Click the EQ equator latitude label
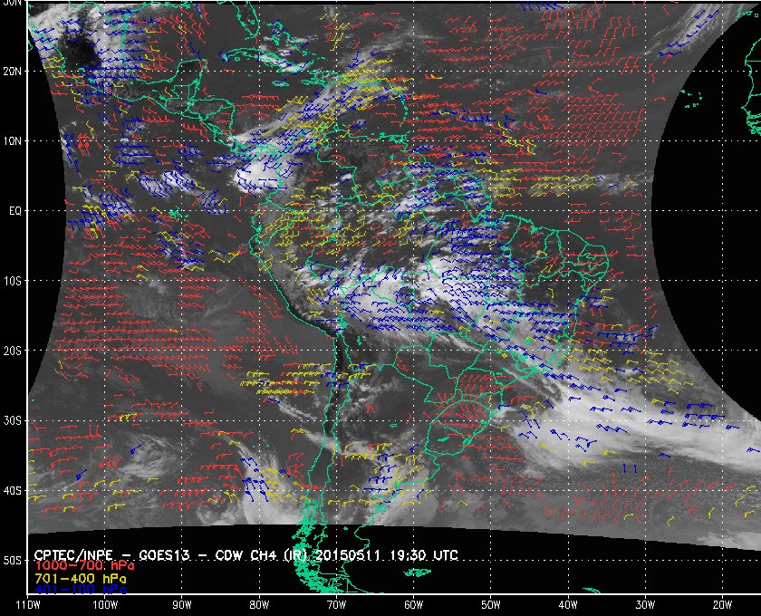The height and width of the screenshot is (616, 761). (x=13, y=211)
